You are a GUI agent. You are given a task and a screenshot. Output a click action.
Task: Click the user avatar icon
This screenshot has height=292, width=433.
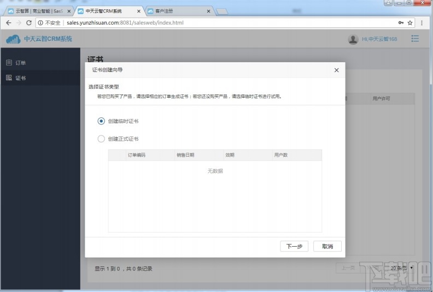coord(353,39)
